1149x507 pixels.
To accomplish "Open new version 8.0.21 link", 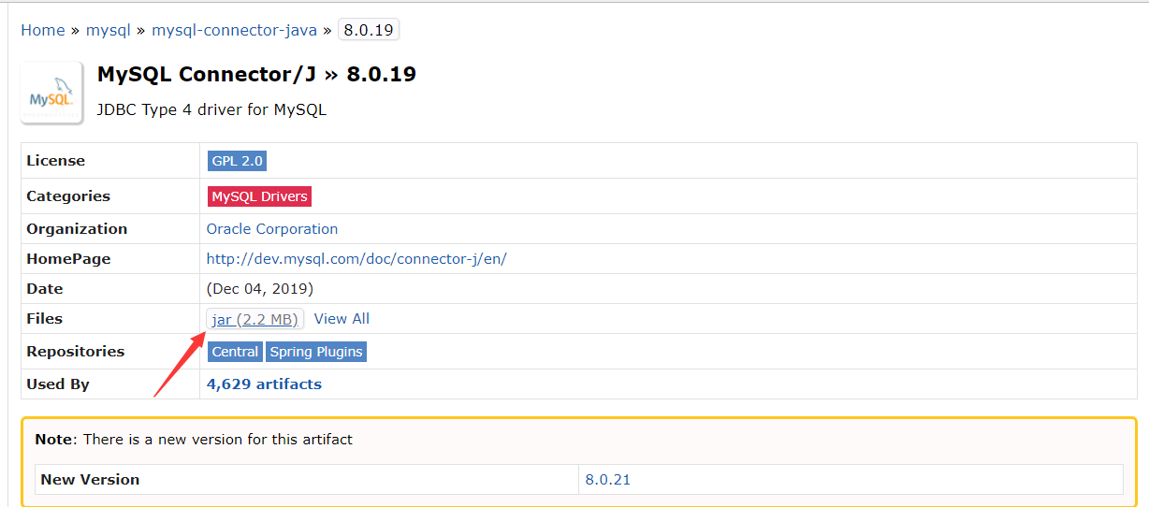I will pos(608,480).
